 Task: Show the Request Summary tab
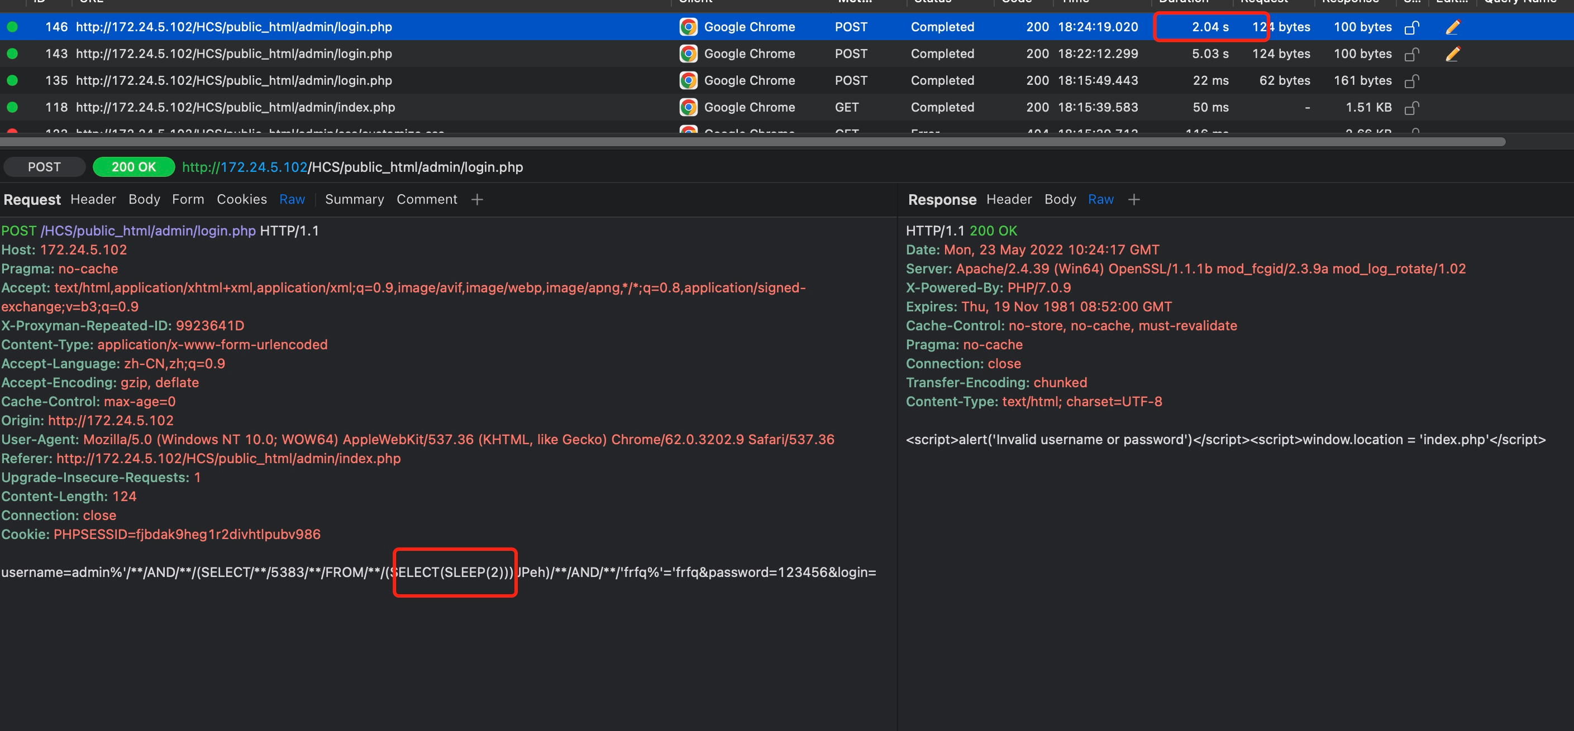(x=354, y=200)
